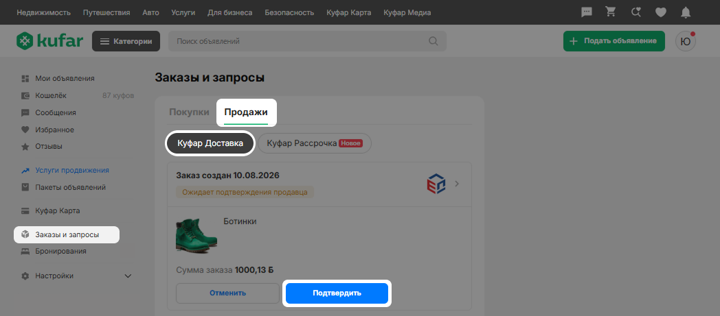720x316 pixels.
Task: Open Бронирования link in sidebar
Action: click(x=60, y=252)
